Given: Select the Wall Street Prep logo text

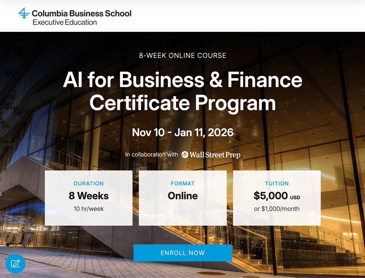Looking at the screenshot, I should tap(215, 155).
